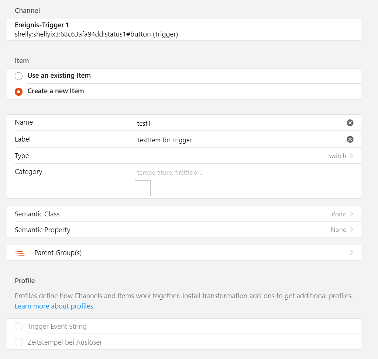Click the empty Category icon preview box
Image resolution: width=378 pixels, height=359 pixels.
(x=142, y=188)
